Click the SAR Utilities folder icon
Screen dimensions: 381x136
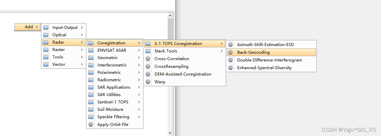click(x=91, y=95)
